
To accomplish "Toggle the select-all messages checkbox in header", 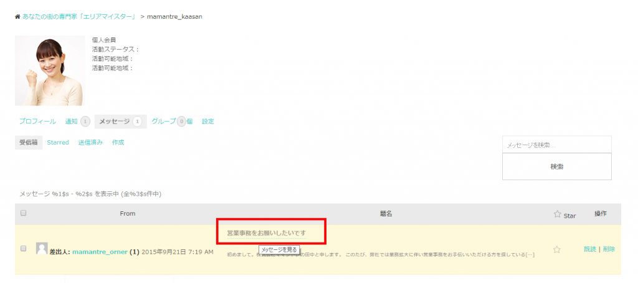I will point(24,213).
